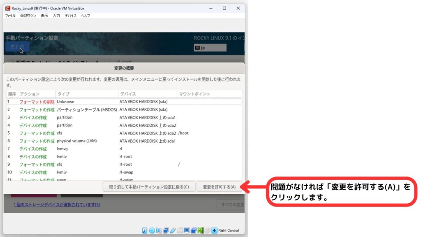This screenshot has height=237, width=421.
Task: Click the hard disk activity status icon
Action: pyautogui.click(x=145, y=230)
